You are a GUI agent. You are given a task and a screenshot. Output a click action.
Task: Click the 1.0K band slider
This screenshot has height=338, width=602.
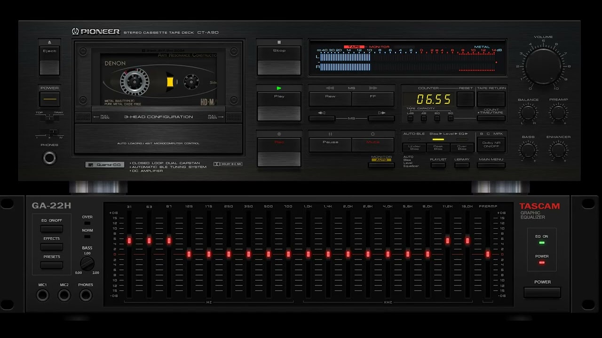click(308, 254)
